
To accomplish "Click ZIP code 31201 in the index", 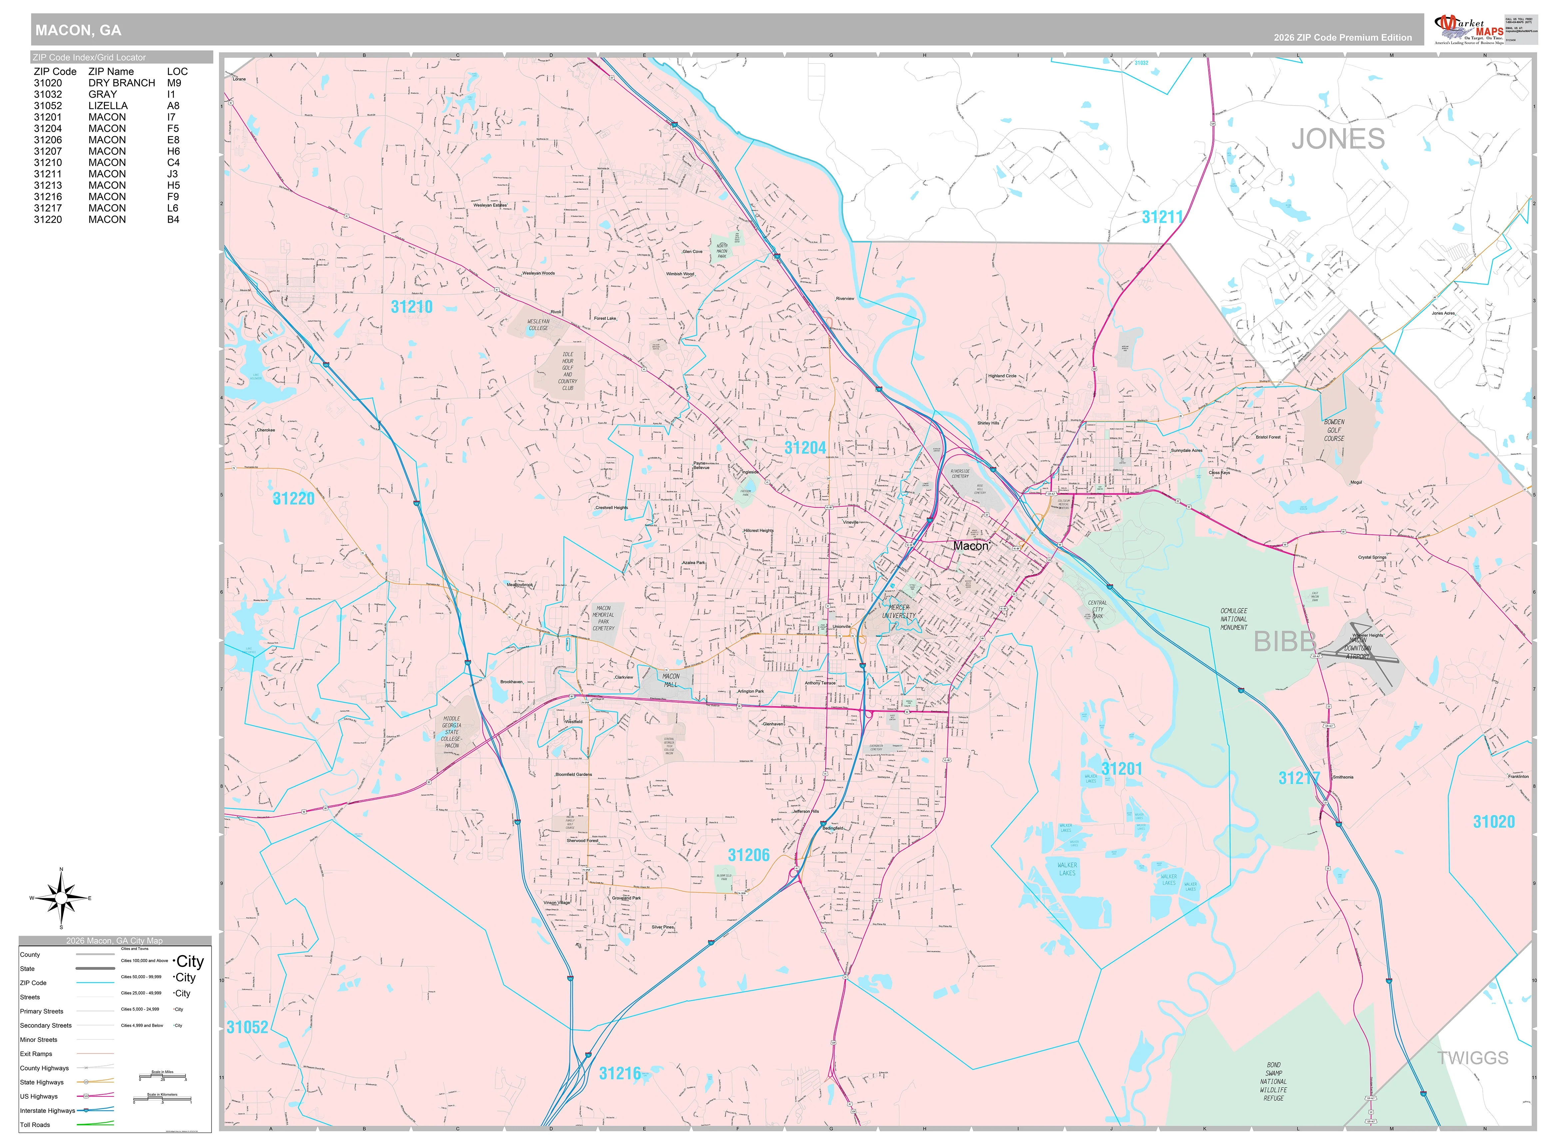I will click(48, 117).
